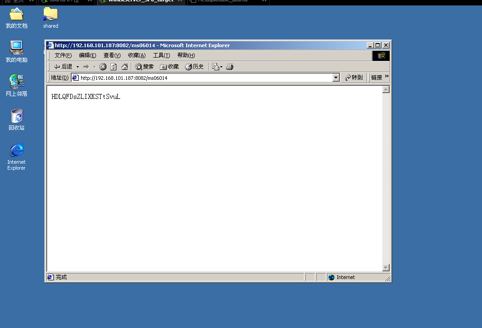This screenshot has height=328, width=482.
Task: Open the 编辑(E) menu
Action: (87, 55)
